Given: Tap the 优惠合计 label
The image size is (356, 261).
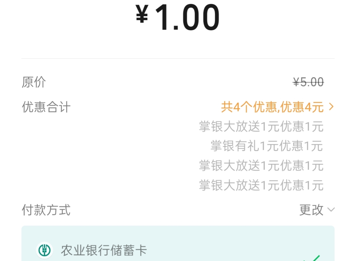Looking at the screenshot, I should 46,107.
